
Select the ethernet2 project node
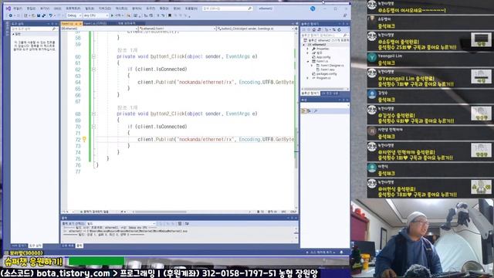(x=319, y=45)
